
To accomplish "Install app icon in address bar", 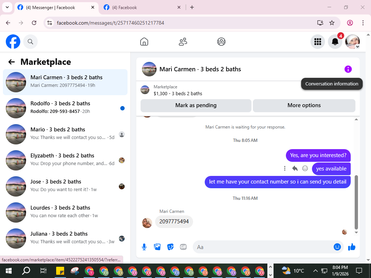I will click(320, 23).
